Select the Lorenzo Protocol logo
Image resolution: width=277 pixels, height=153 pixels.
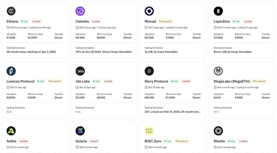tap(11, 71)
